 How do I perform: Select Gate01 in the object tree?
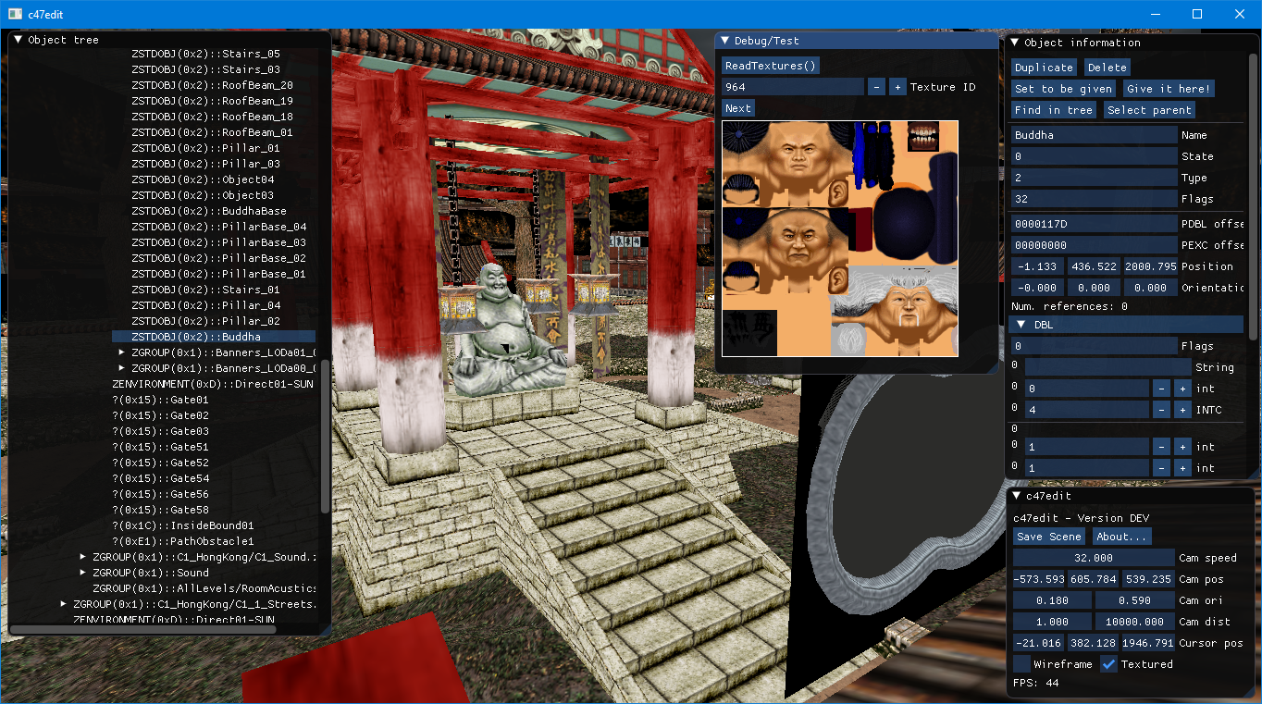[x=160, y=400]
